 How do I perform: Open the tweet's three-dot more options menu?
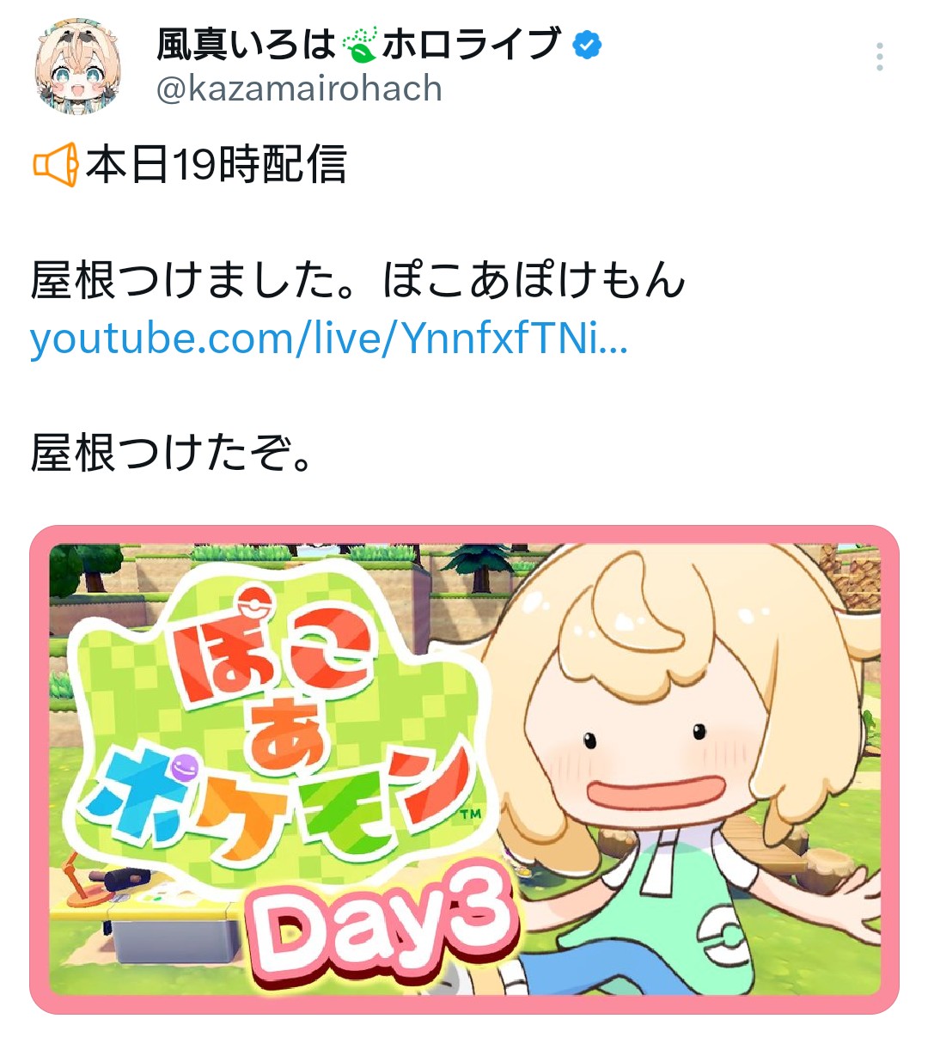point(879,57)
